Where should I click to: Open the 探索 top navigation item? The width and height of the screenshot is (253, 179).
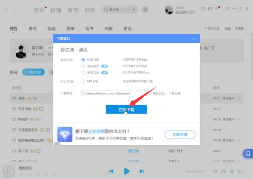pyautogui.click(x=90, y=10)
